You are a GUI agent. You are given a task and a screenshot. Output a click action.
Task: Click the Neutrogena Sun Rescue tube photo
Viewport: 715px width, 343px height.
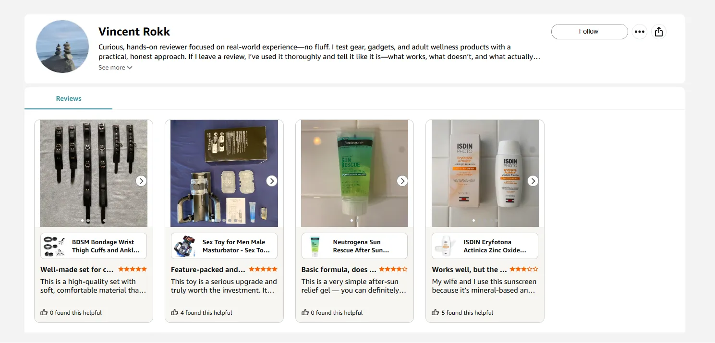click(x=354, y=173)
